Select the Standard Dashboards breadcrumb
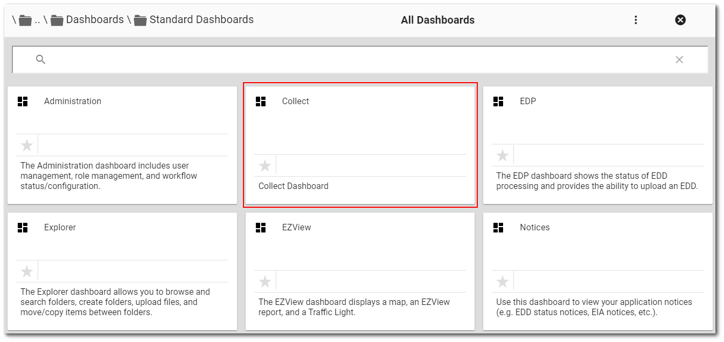724x342 pixels. [x=202, y=19]
